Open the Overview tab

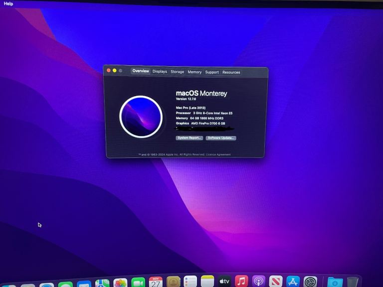click(x=141, y=71)
